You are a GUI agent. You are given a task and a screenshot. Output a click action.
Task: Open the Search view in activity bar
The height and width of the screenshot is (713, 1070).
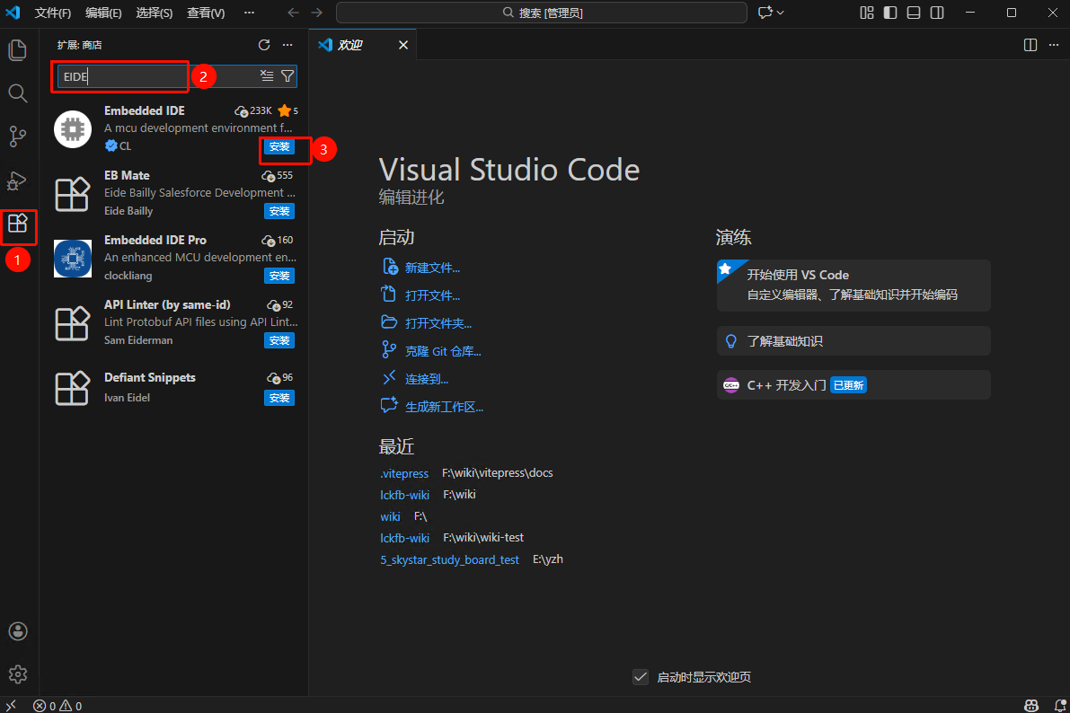[18, 93]
